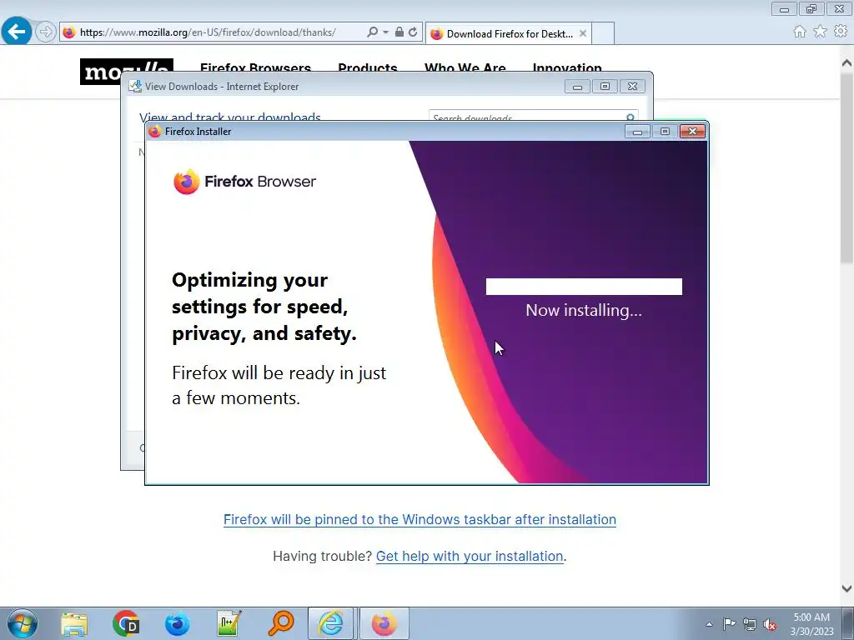Open Windows Explorer from the taskbar
The height and width of the screenshot is (640, 854).
74,623
